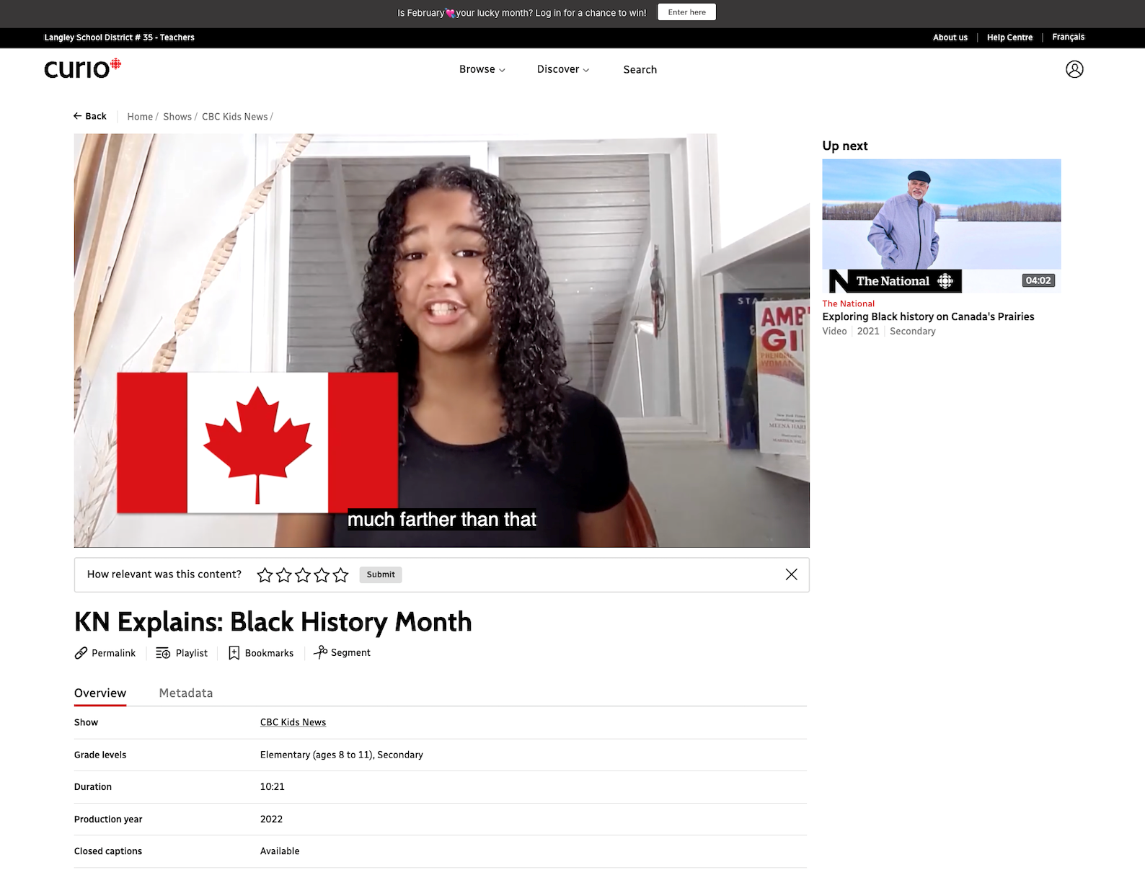Image resolution: width=1145 pixels, height=875 pixels.
Task: Open the Up next video thumbnail
Action: pyautogui.click(x=941, y=225)
